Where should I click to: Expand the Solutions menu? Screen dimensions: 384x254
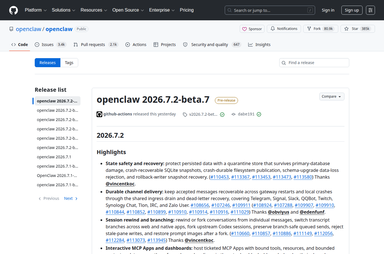pyautogui.click(x=64, y=10)
